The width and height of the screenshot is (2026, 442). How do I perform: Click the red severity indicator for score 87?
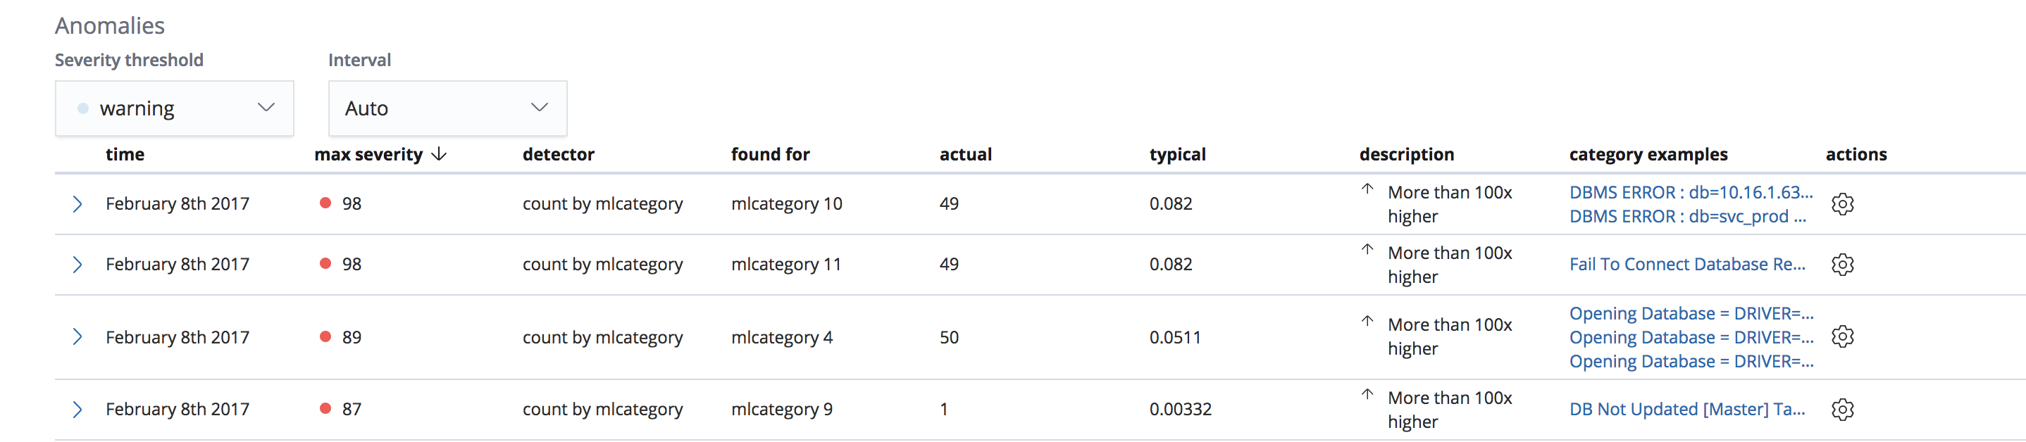325,408
